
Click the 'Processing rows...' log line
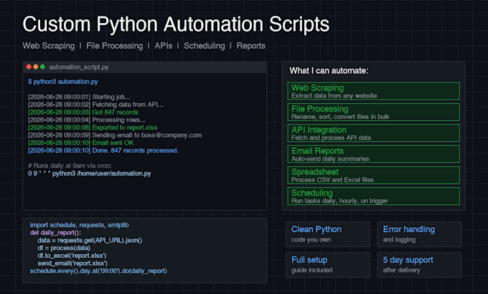(x=87, y=120)
